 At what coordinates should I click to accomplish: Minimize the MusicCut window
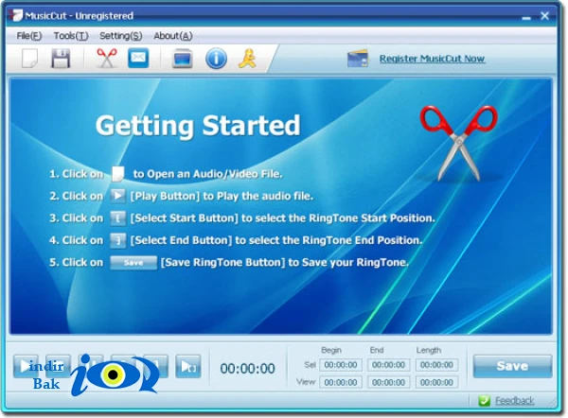pyautogui.click(x=526, y=17)
